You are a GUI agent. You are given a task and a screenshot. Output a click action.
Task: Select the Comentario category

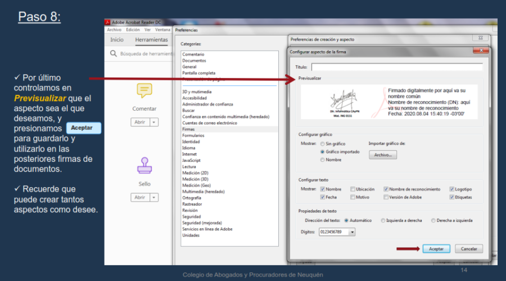click(193, 55)
